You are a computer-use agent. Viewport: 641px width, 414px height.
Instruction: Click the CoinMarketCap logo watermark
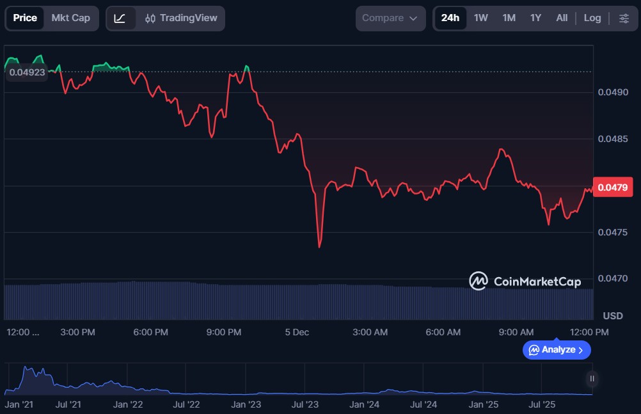coord(525,281)
